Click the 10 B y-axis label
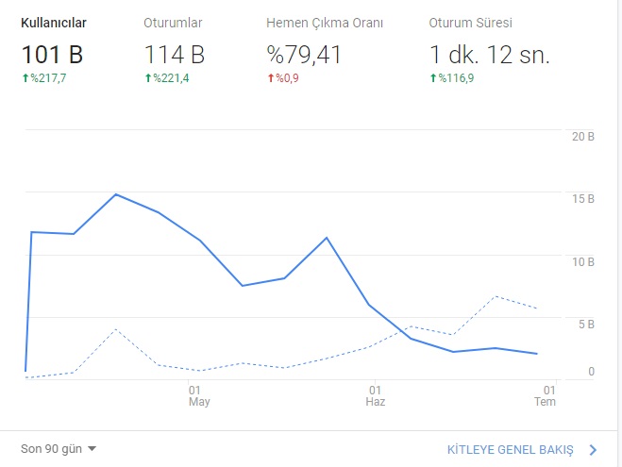The width and height of the screenshot is (622, 467). click(582, 262)
